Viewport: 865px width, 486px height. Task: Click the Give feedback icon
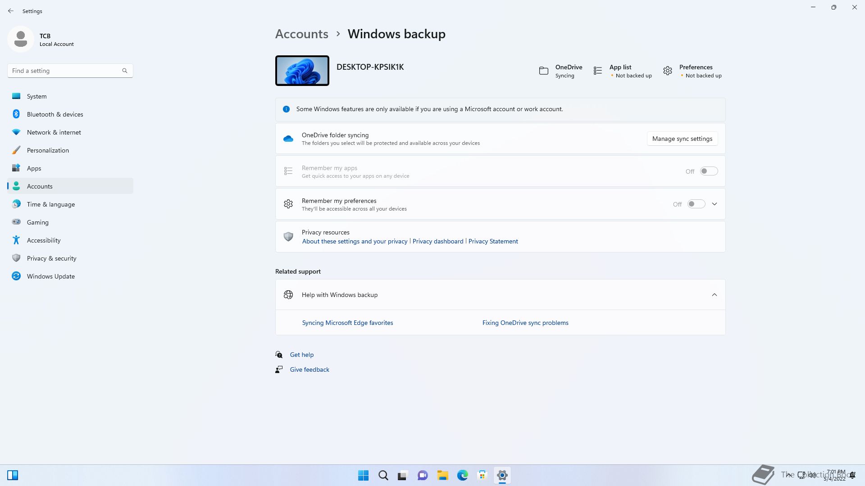[x=279, y=369]
